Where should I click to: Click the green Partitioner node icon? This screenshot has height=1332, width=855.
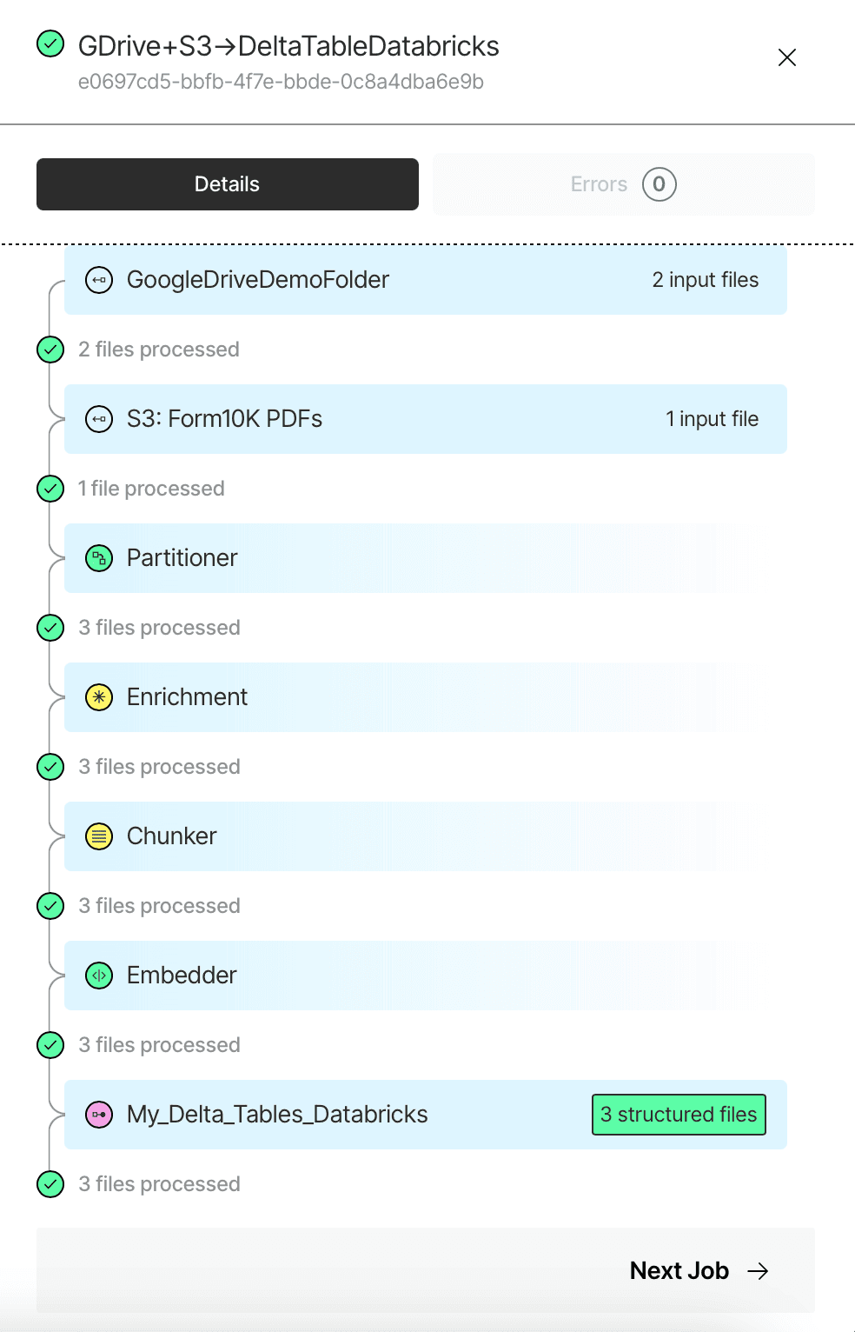[x=99, y=558]
